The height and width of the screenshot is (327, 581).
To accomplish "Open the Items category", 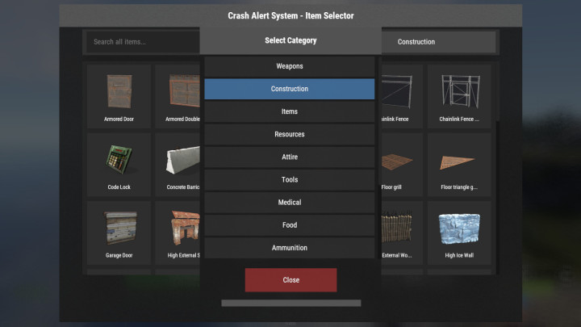I will click(290, 111).
